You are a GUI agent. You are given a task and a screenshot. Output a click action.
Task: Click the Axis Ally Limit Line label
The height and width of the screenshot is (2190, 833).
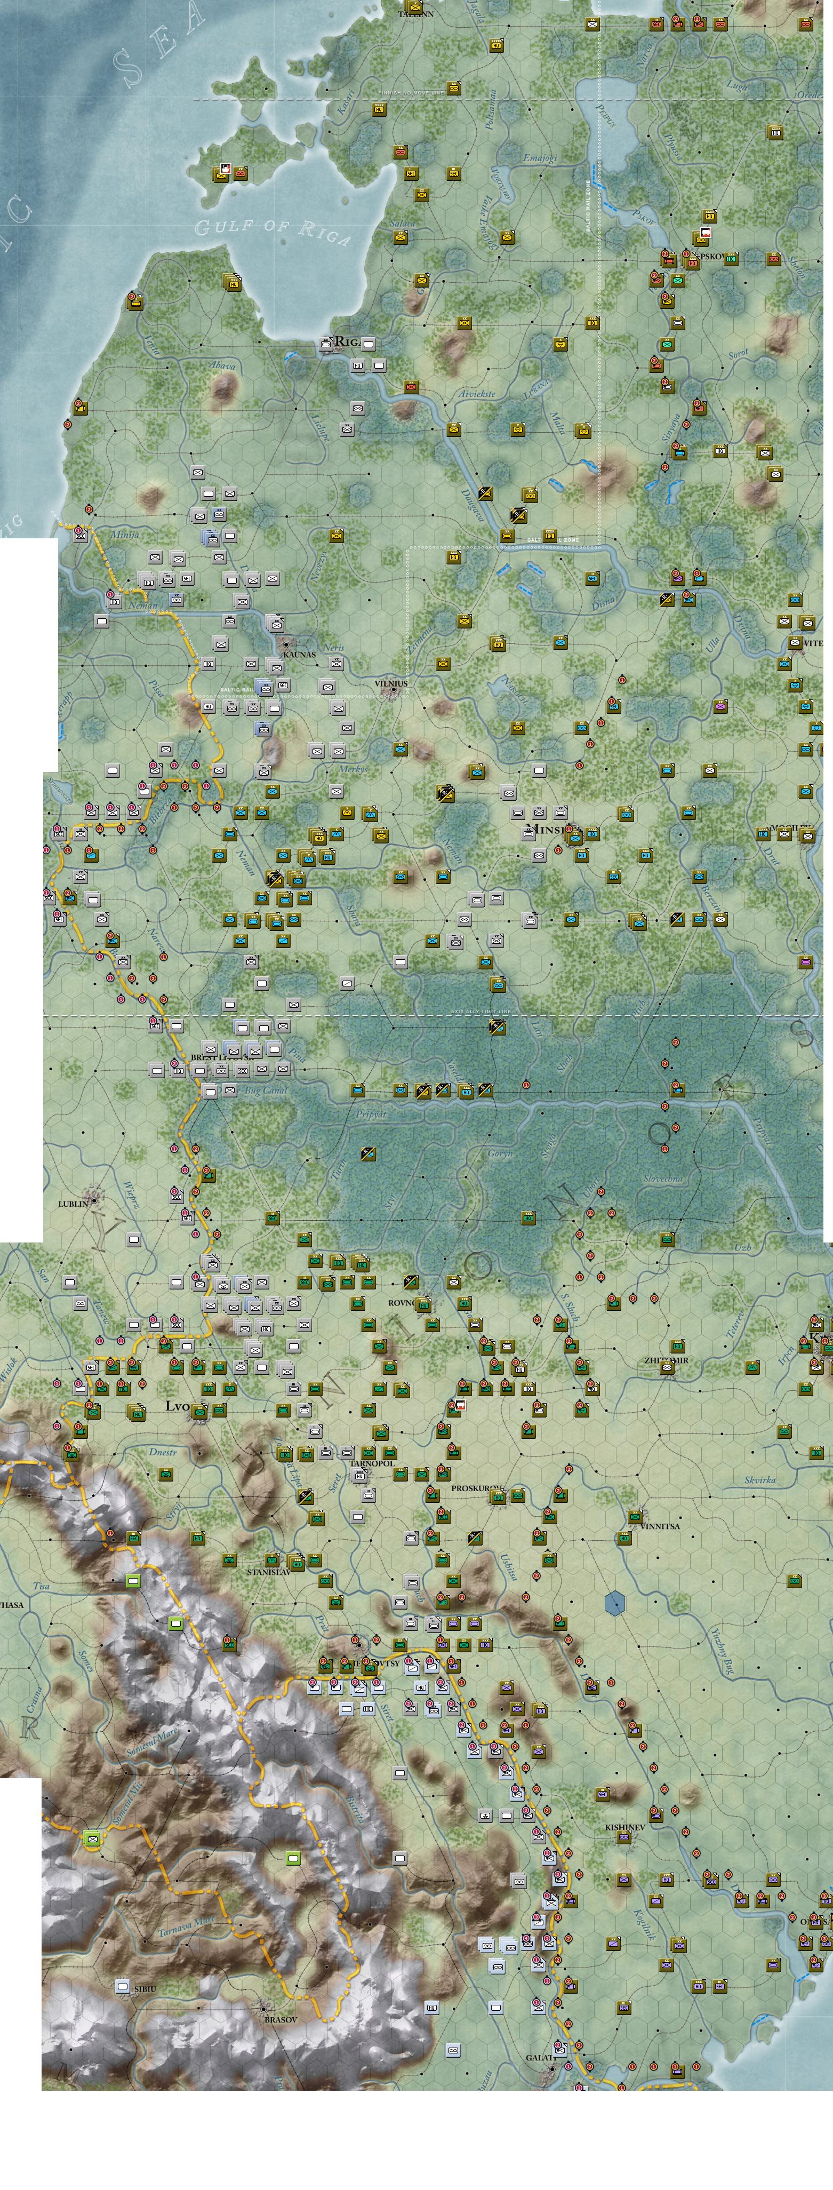click(483, 1012)
